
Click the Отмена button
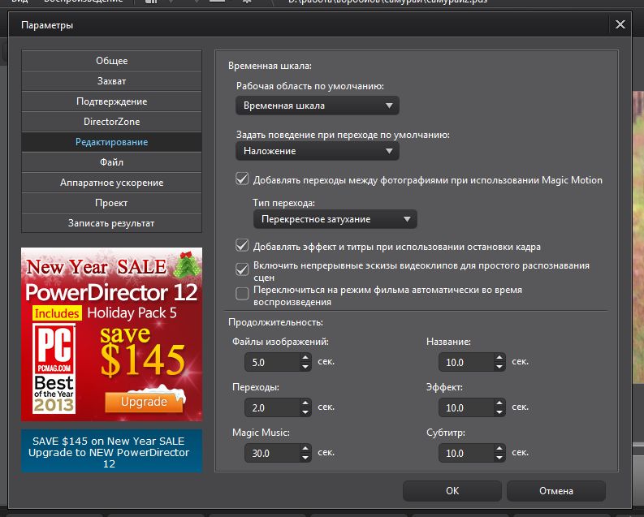click(555, 490)
